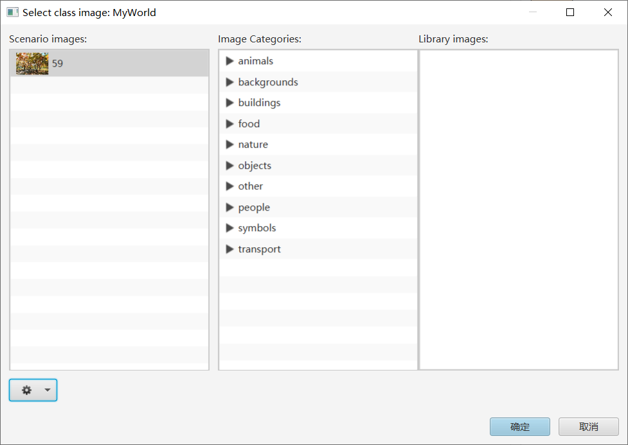This screenshot has width=628, height=445.
Task: Pick the transport category label
Action: pyautogui.click(x=259, y=249)
